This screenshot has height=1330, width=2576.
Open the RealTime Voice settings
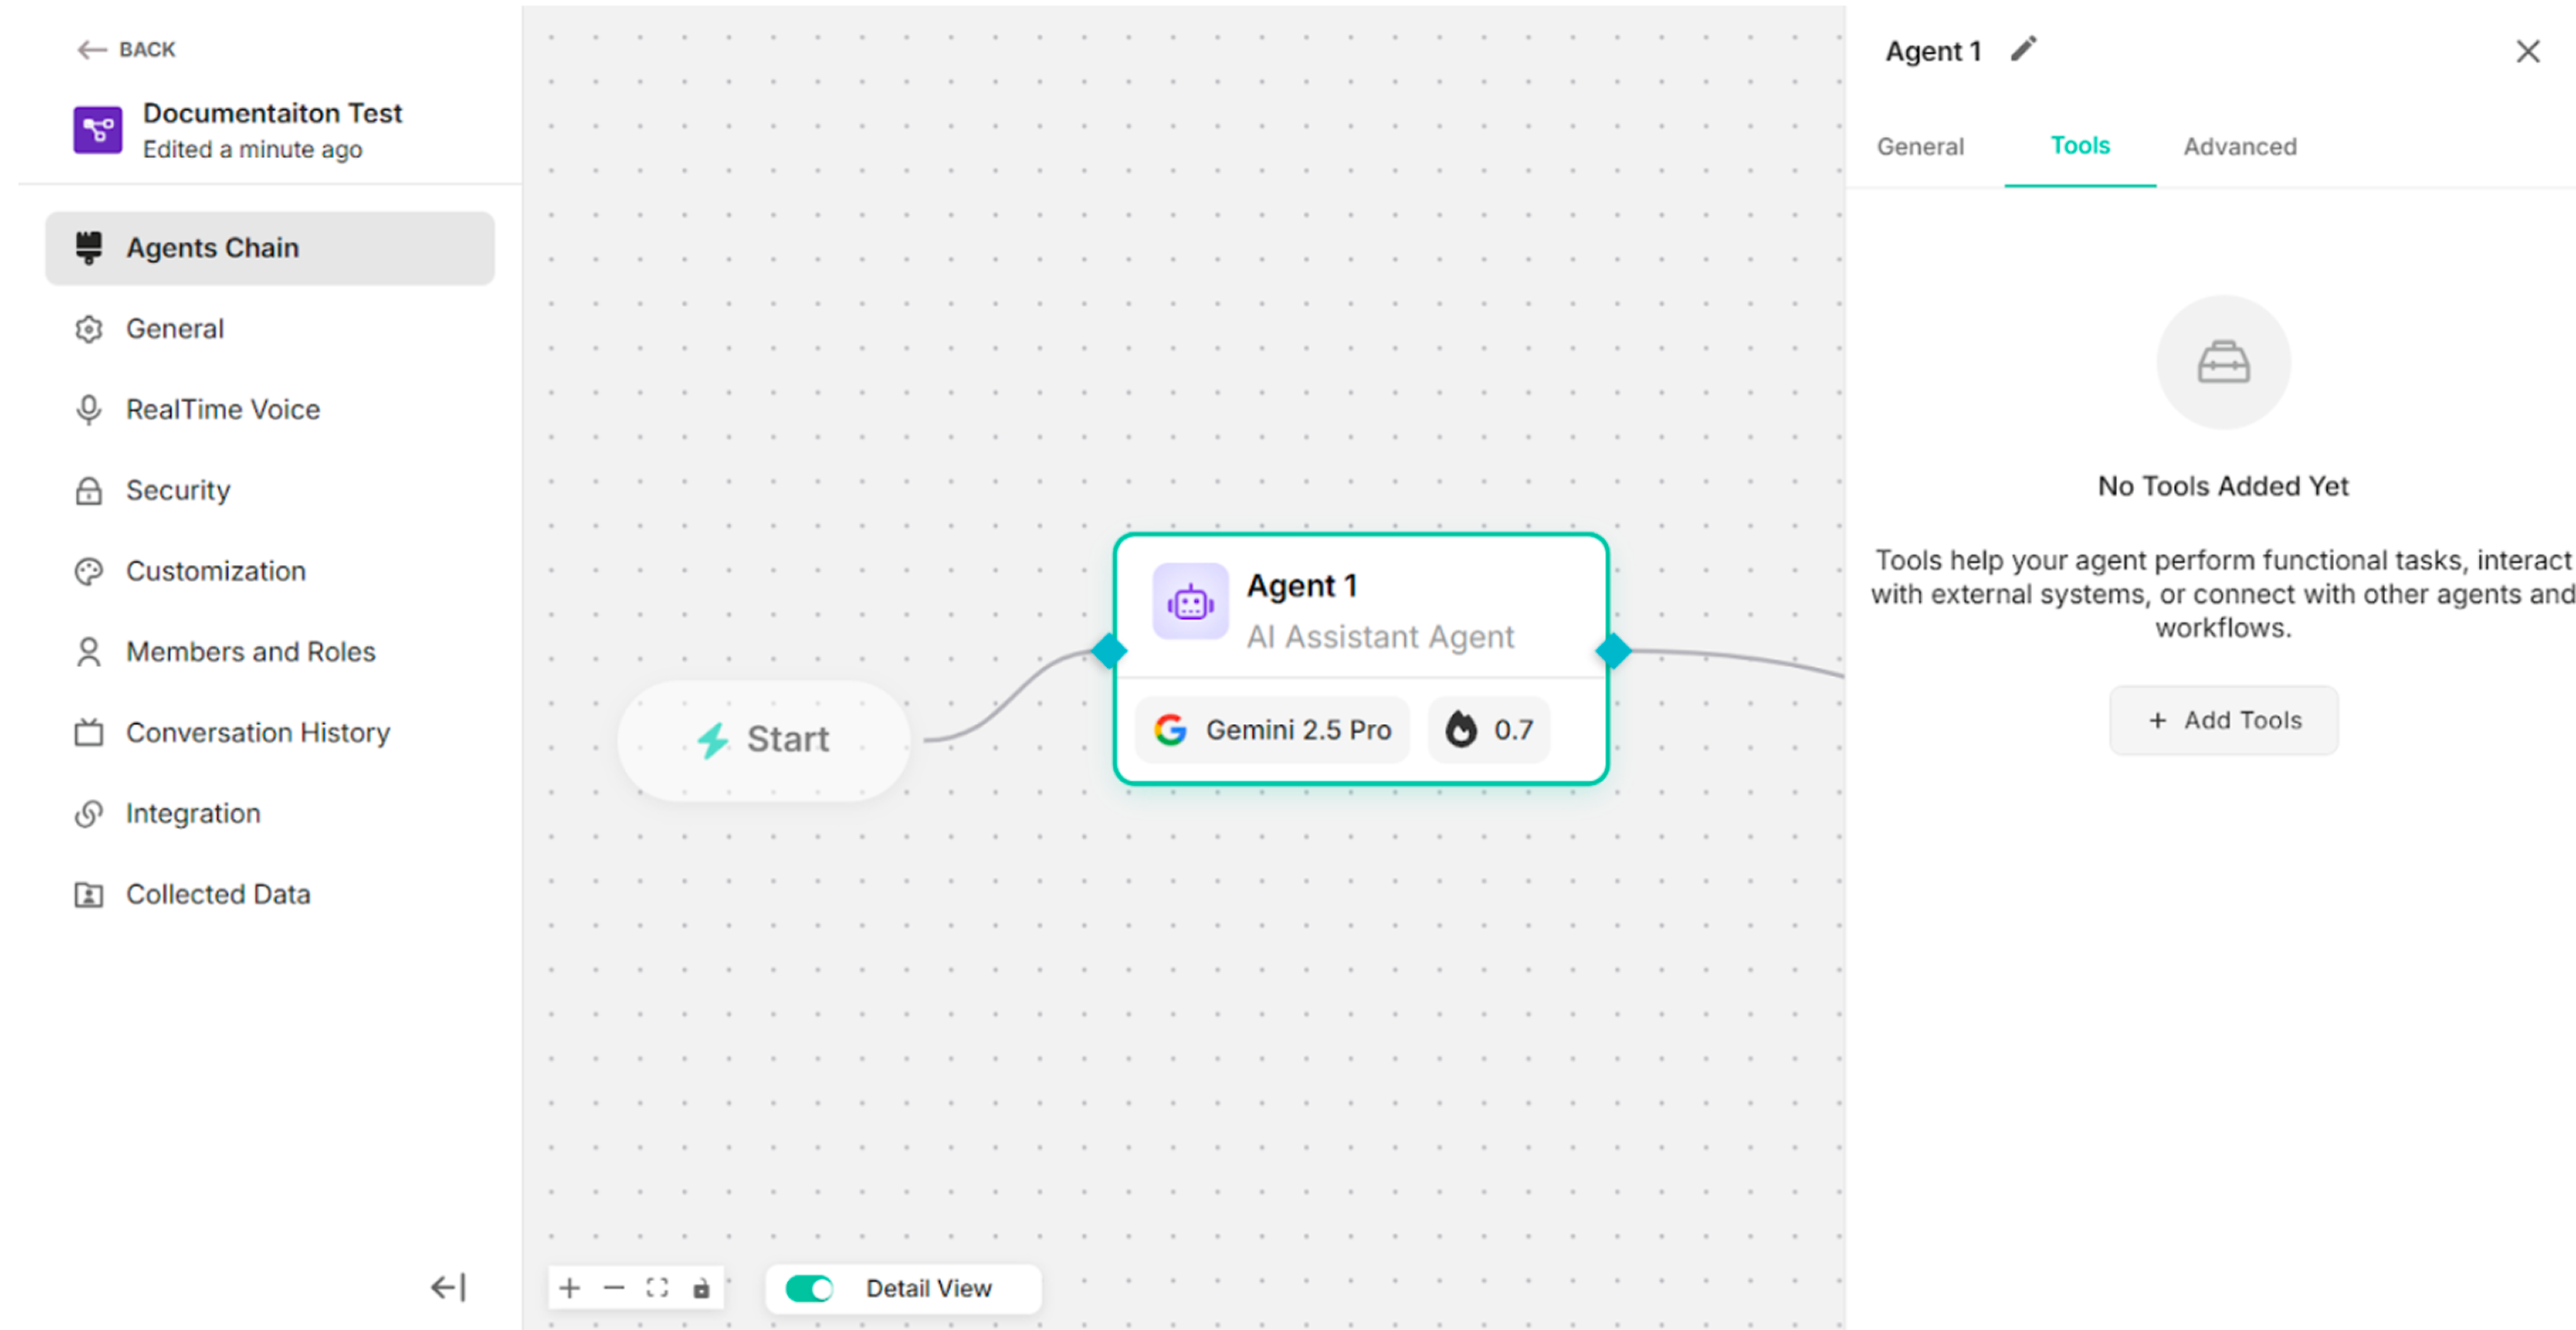[222, 410]
